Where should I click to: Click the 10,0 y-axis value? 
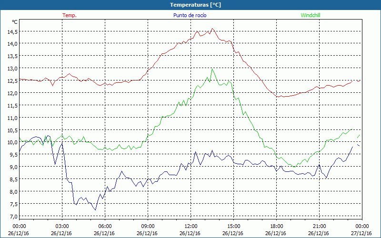coord(12,142)
